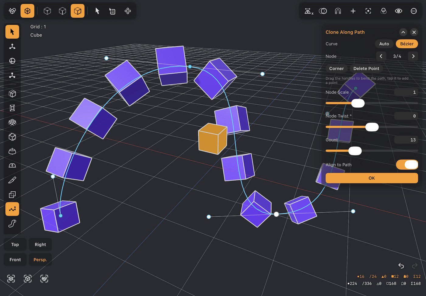Select the inset frame tool in sidebar

pyautogui.click(x=12, y=108)
